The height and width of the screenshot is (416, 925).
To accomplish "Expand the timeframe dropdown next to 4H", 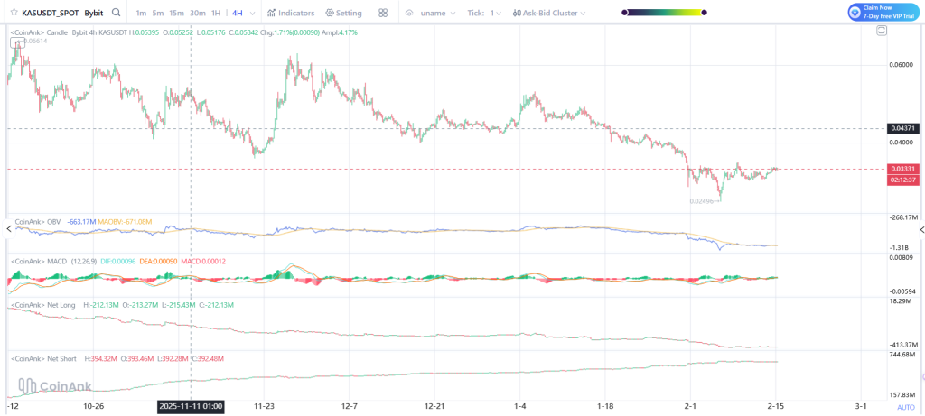I will point(251,14).
